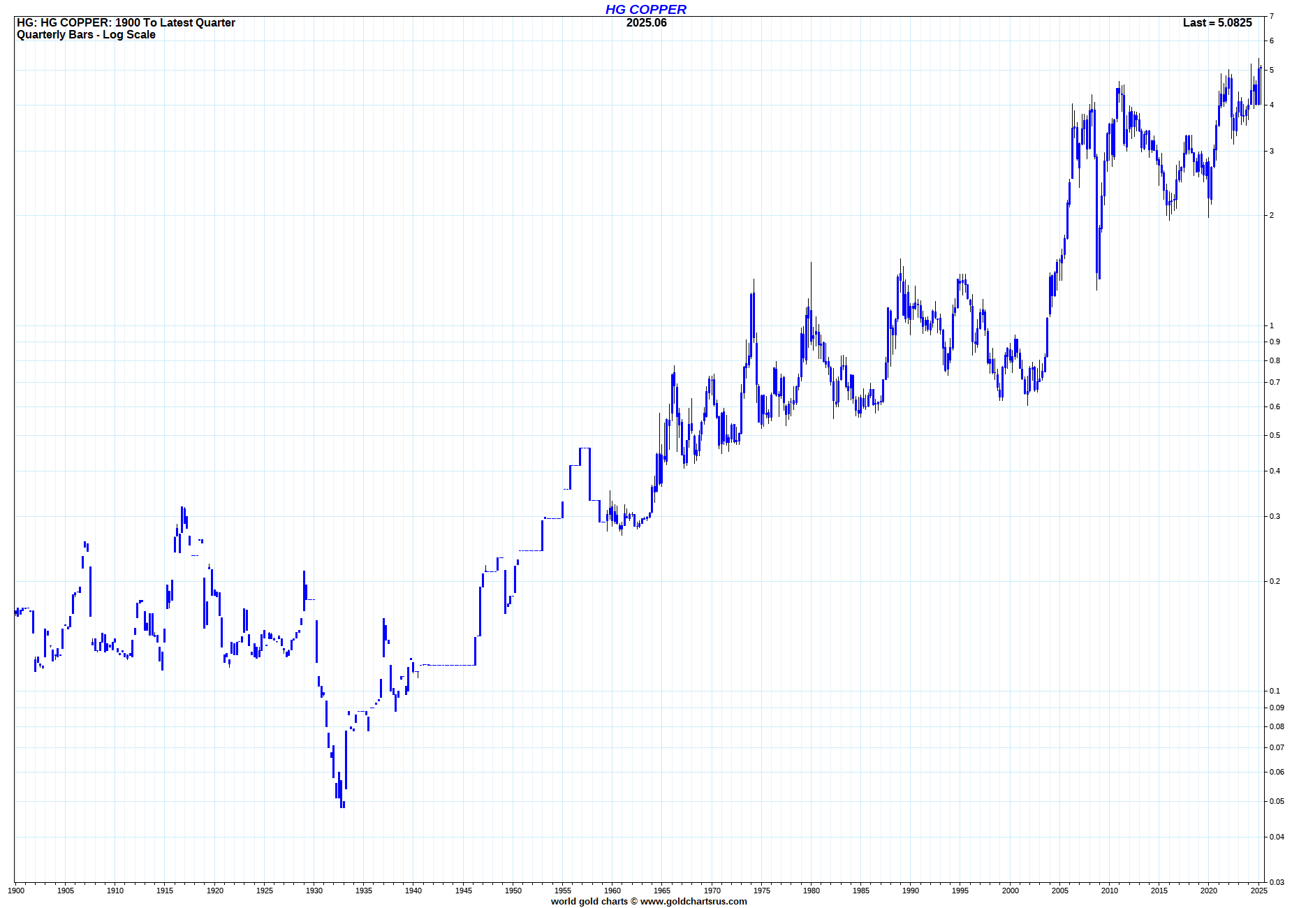Image resolution: width=1292 pixels, height=908 pixels.
Task: Click the 1960 x-axis label
Action: tap(612, 891)
